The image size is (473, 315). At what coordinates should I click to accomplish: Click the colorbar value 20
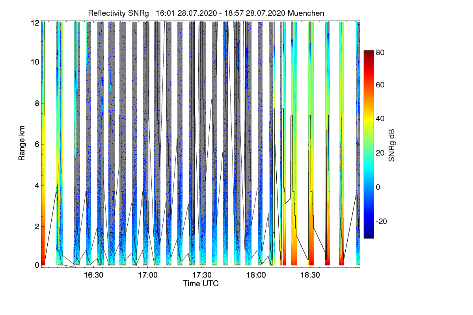coord(380,153)
